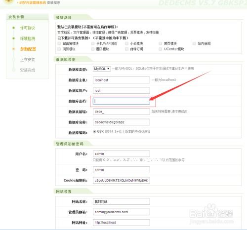Click the 数据库编码 label
Screen dimensions: 247x230
(78, 133)
